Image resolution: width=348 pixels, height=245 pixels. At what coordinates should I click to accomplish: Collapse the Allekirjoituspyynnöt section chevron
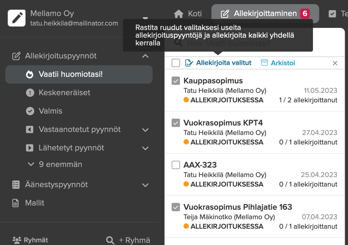[x=145, y=56]
